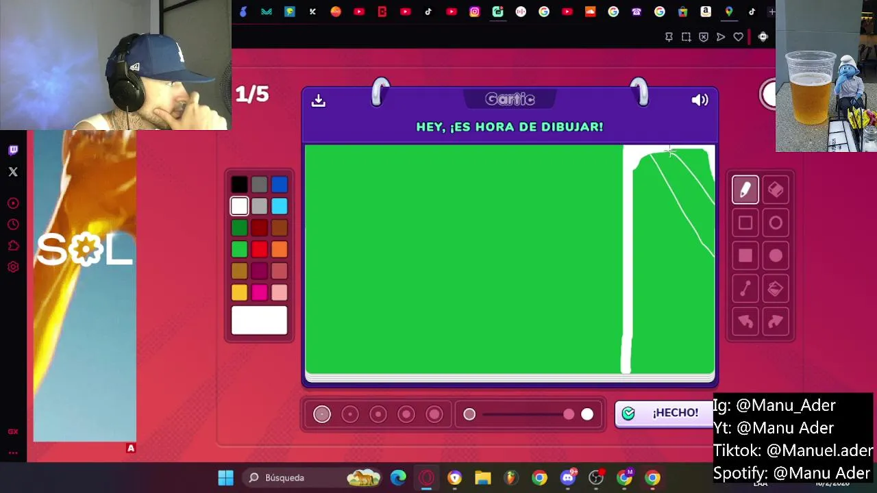Mute the Gartic game sound

700,100
